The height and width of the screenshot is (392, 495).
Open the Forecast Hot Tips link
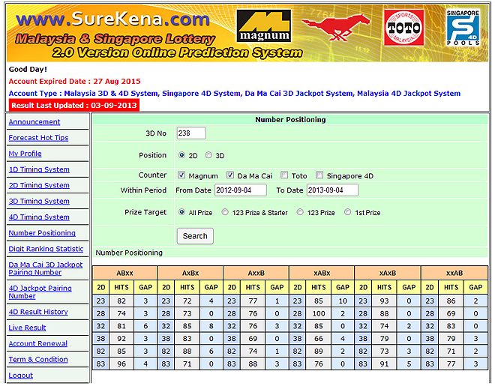tap(38, 138)
